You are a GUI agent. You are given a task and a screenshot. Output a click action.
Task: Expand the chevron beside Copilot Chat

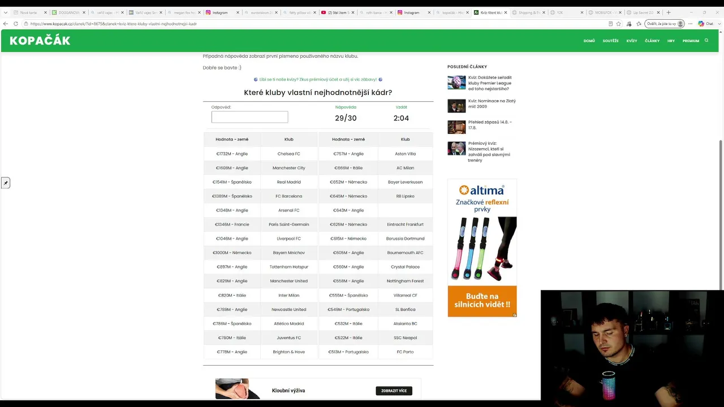(x=719, y=24)
